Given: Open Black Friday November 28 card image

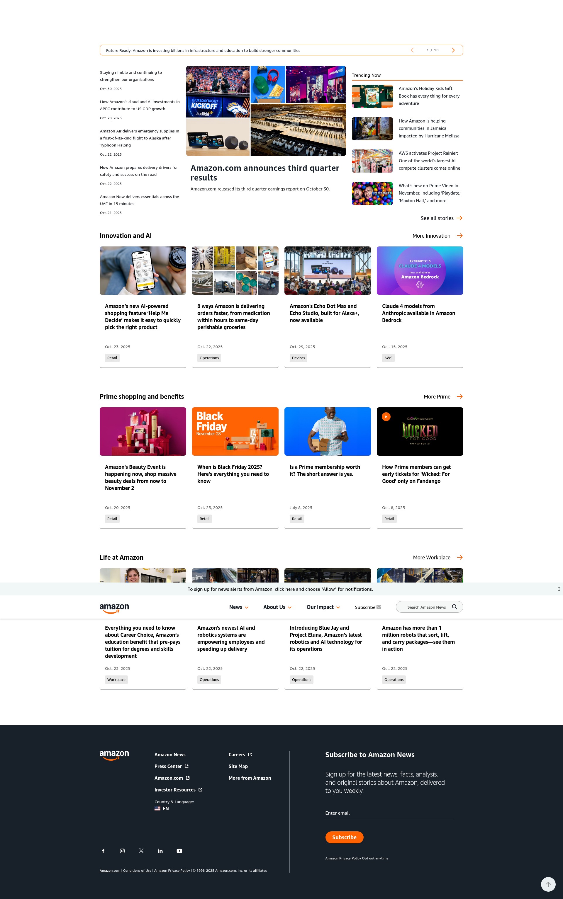Looking at the screenshot, I should [235, 431].
